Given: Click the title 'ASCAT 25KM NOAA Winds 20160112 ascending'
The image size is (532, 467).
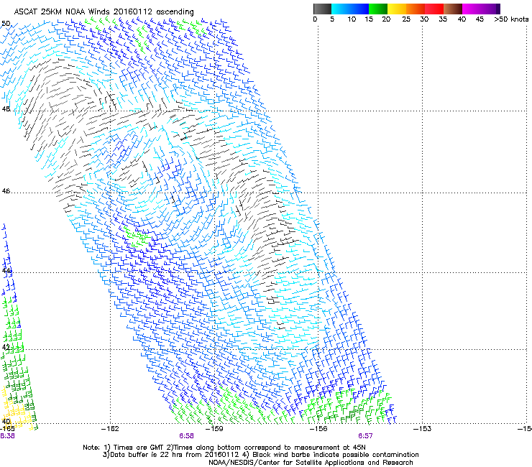Looking at the screenshot, I should pos(104,12).
